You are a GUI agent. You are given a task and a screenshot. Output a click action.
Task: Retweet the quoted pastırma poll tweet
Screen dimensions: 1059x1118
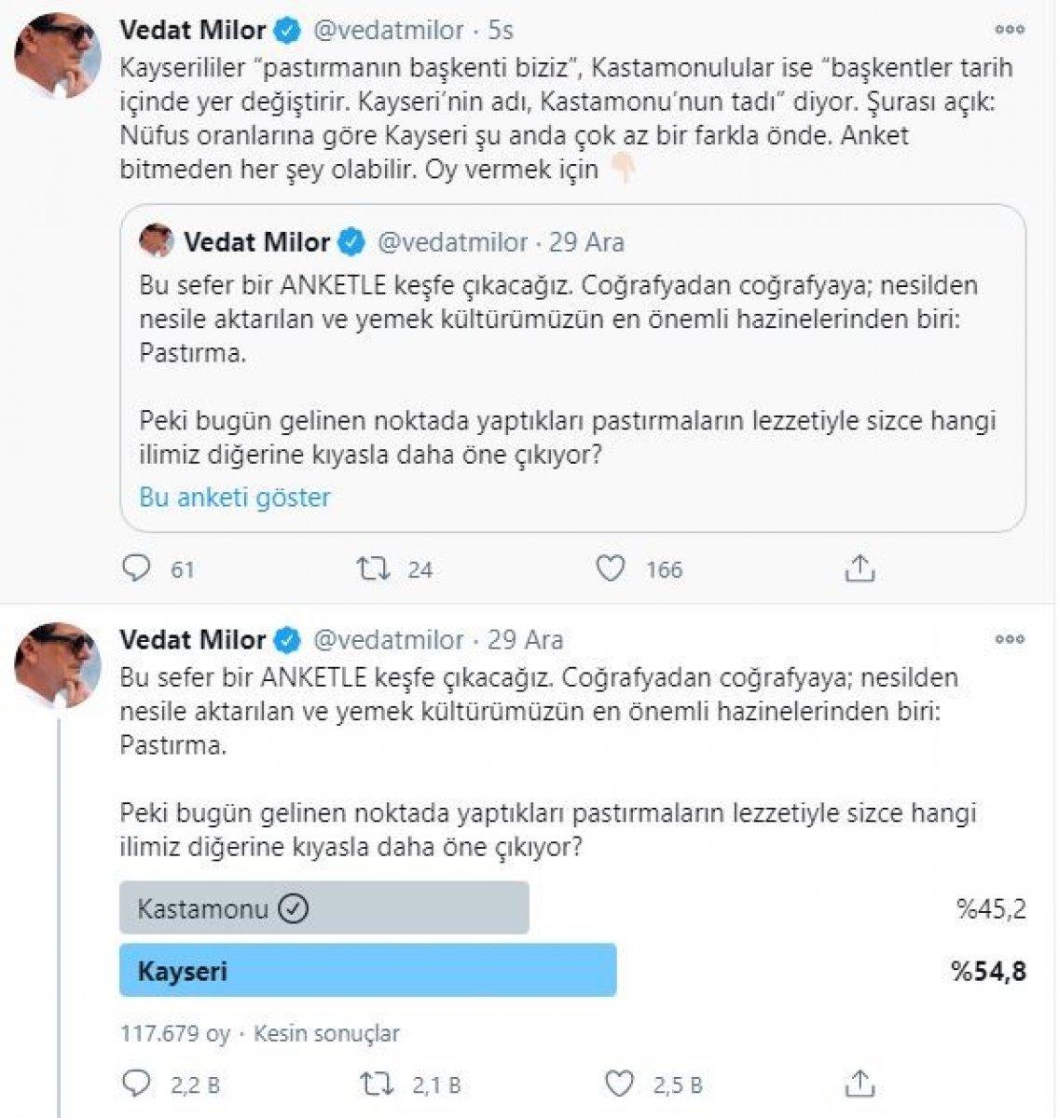click(x=374, y=566)
